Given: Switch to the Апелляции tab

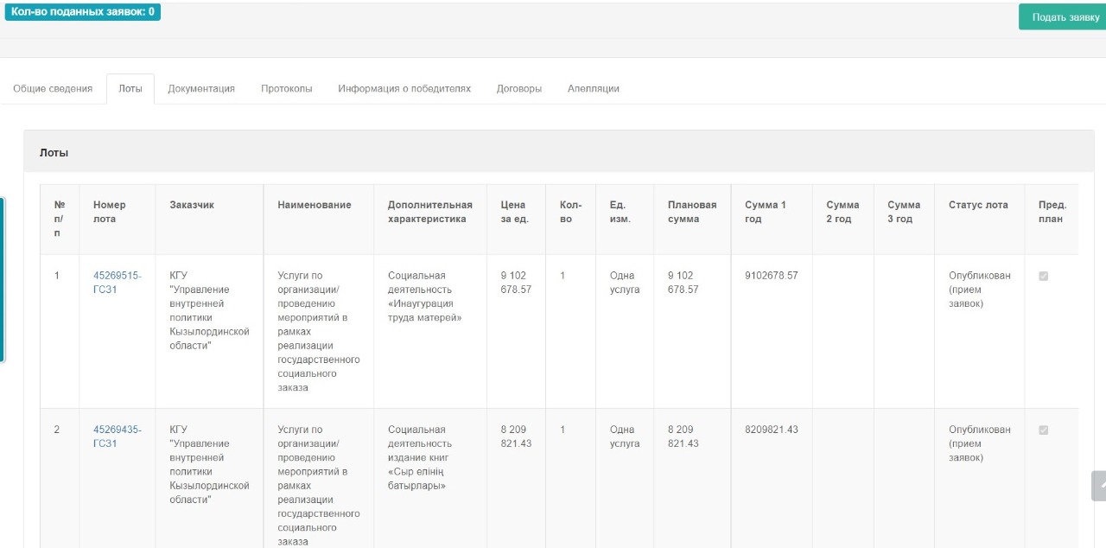Looking at the screenshot, I should click(x=594, y=89).
